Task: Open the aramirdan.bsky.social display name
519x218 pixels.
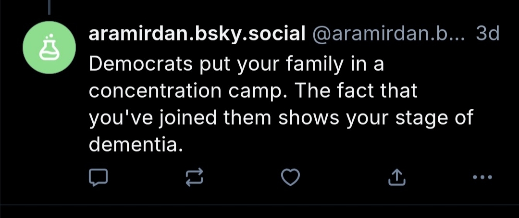Action: tap(197, 34)
